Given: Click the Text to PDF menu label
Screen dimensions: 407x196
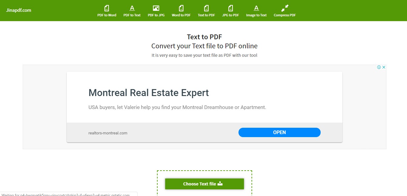Looking at the screenshot, I should tap(206, 15).
